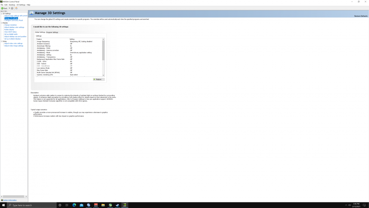
Task: Open the Mail app from taskbar
Action: tap(82, 205)
